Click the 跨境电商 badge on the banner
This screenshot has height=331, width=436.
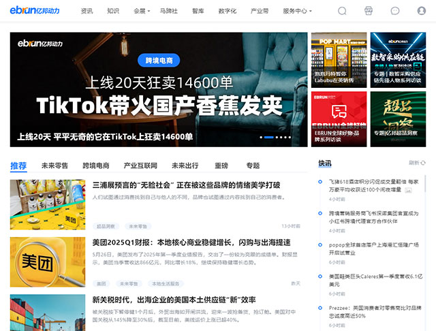pyautogui.click(x=159, y=61)
